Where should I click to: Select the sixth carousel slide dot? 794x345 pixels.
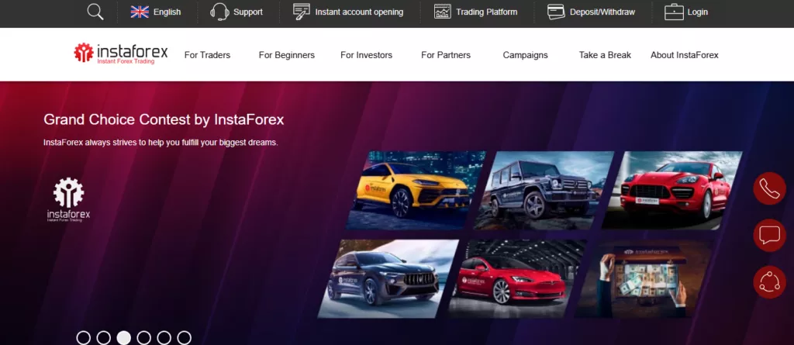tap(185, 338)
